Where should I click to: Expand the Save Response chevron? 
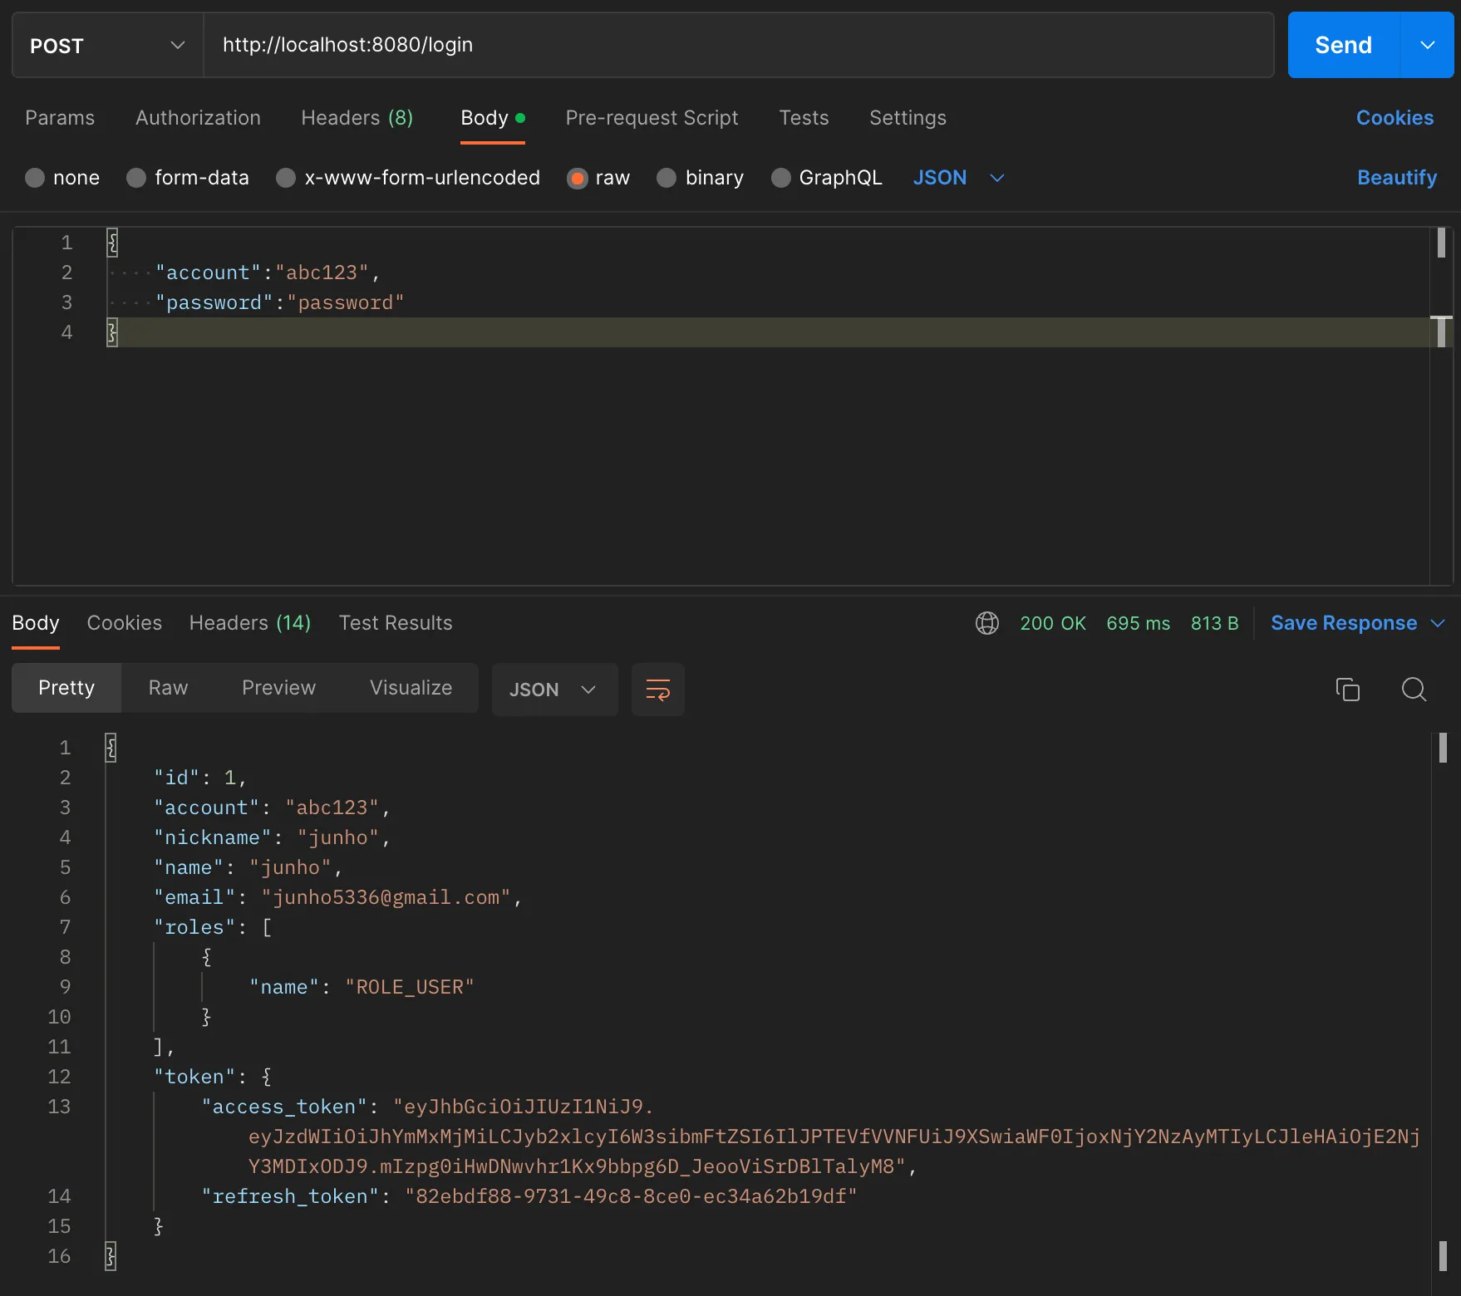tap(1438, 623)
